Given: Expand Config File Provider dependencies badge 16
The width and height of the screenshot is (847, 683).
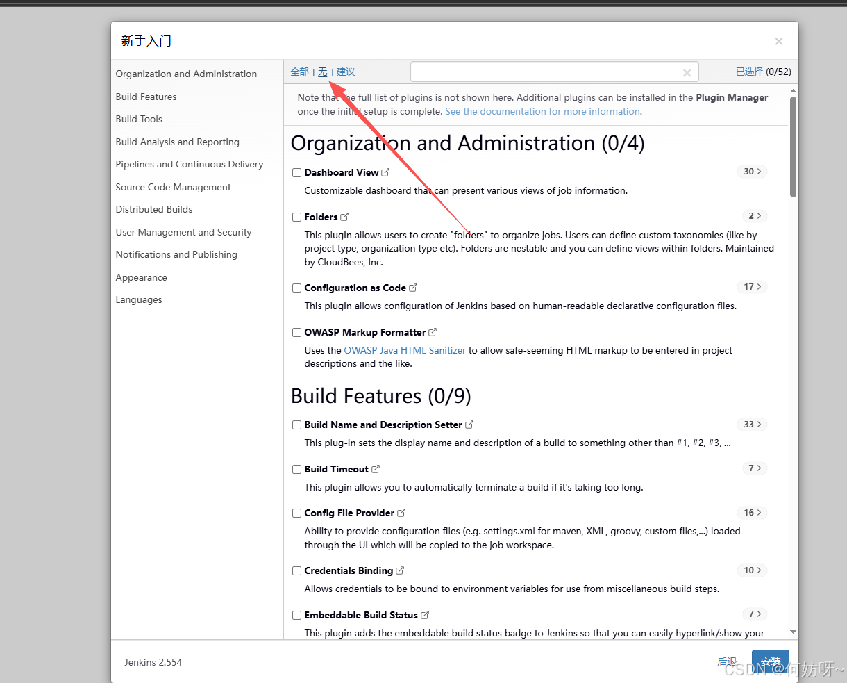Looking at the screenshot, I should coord(752,512).
